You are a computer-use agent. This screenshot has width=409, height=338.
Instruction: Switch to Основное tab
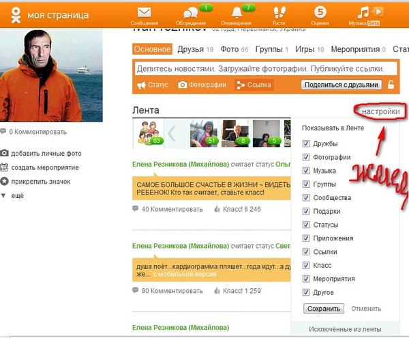pos(152,49)
